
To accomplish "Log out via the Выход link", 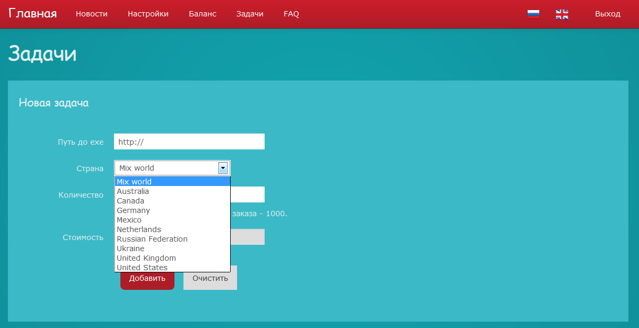I will (608, 14).
